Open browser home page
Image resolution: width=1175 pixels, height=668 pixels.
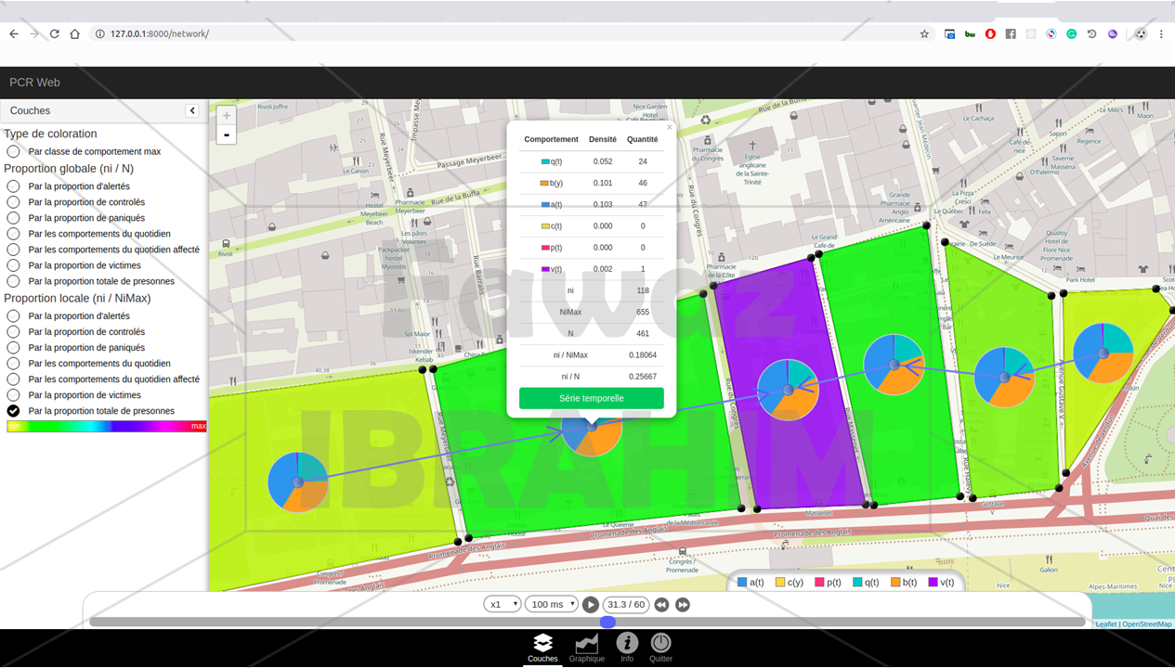point(75,33)
